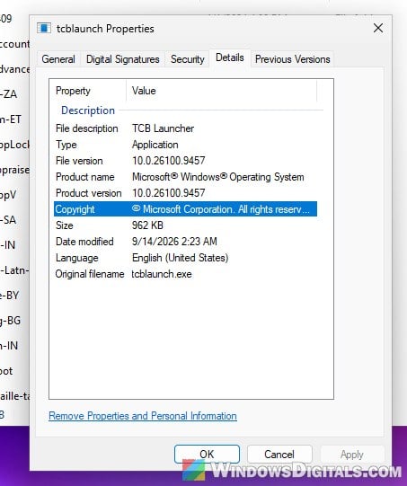Click the tcblaunch file icon in title bar
The image size is (407, 486).
[x=44, y=28]
